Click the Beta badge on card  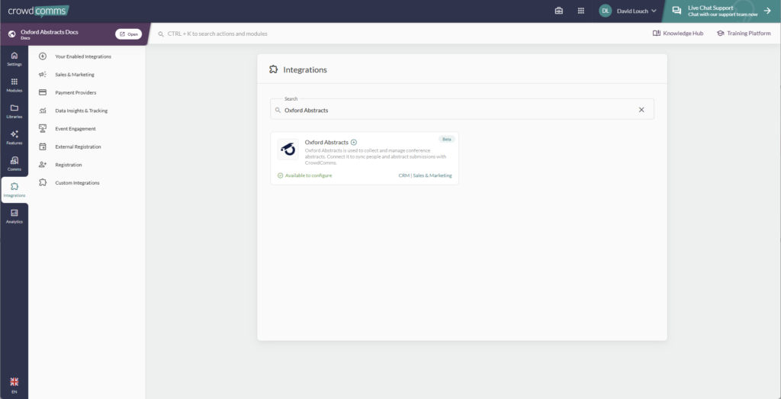447,140
